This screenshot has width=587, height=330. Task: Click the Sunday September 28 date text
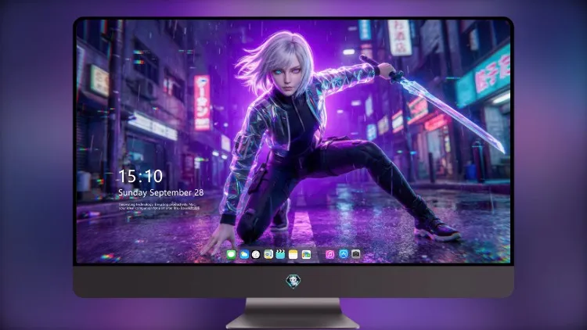point(161,192)
